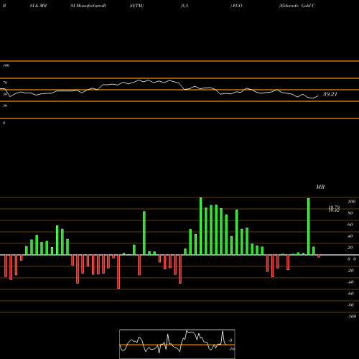Click the tall green MR bar nearest the right edge

(309, 226)
